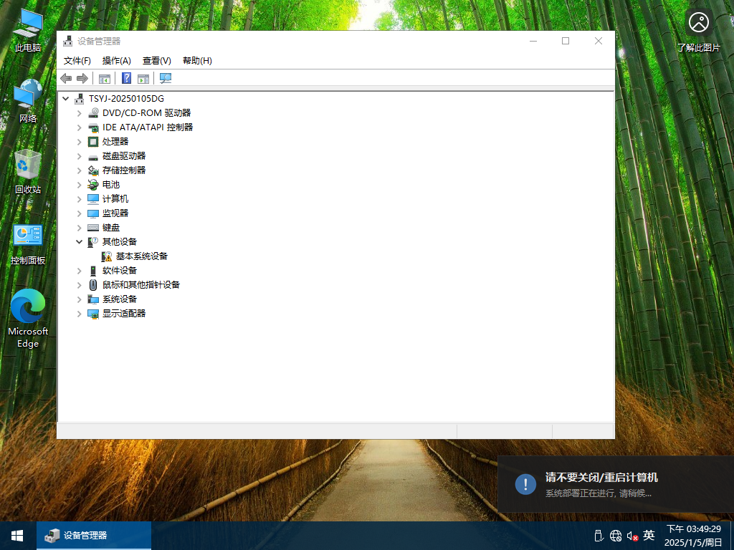This screenshot has width=734, height=550.
Task: Expand the 键盘 node
Action: (x=79, y=228)
